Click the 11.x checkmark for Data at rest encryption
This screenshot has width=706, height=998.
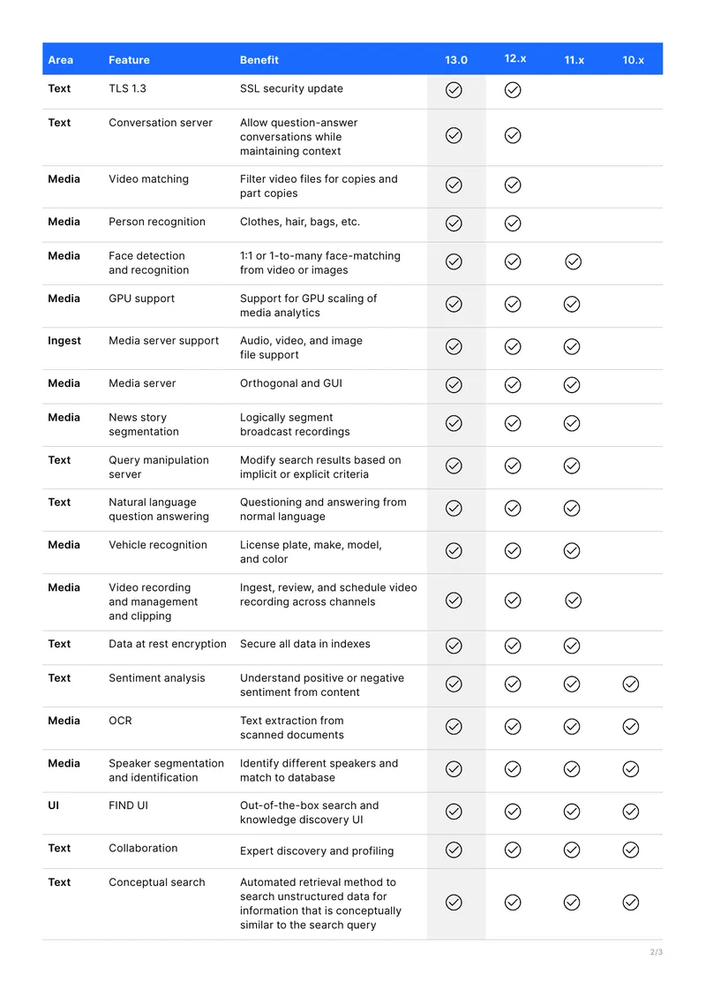click(572, 646)
